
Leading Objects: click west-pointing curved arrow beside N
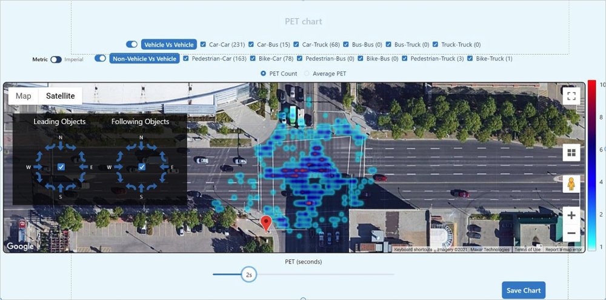[50, 147]
